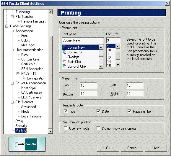Click the TrueType icon beside GungsuhChe

click(x=64, y=66)
